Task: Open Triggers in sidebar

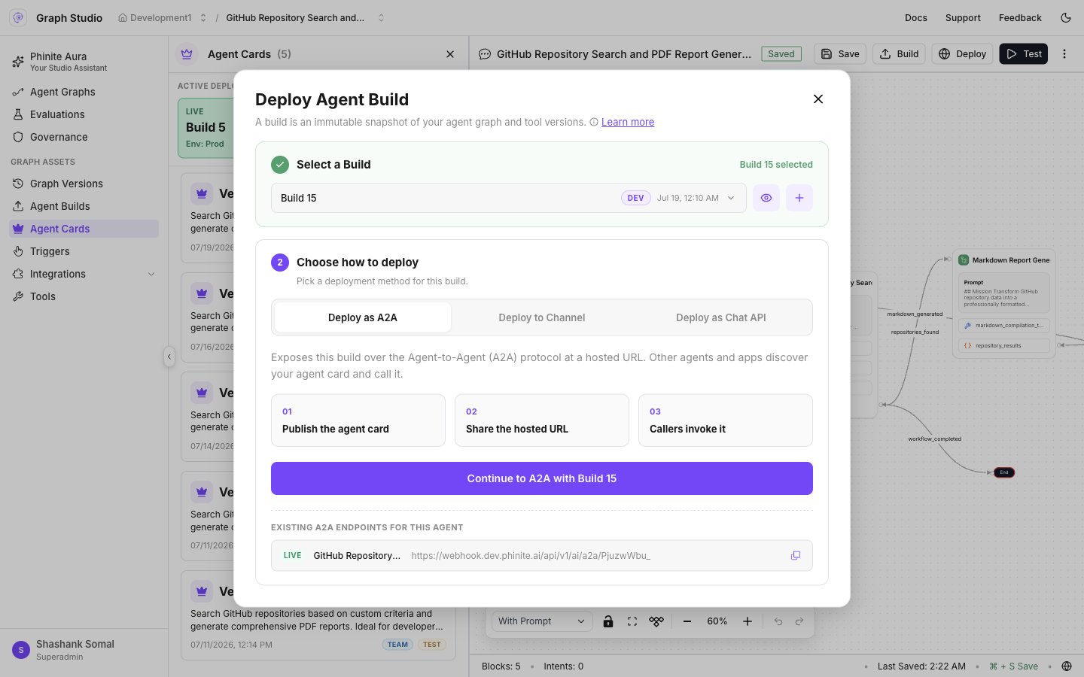Action: [84, 251]
